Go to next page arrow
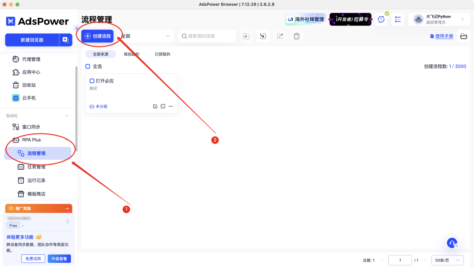 click(x=424, y=260)
